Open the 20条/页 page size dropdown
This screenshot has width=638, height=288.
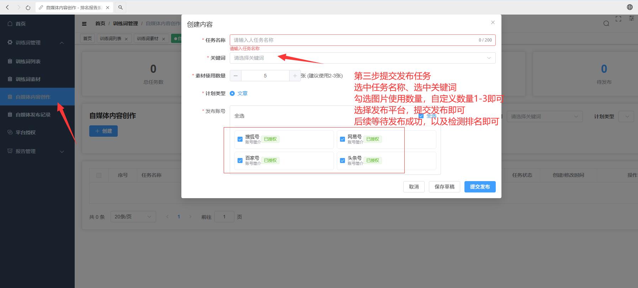[133, 217]
